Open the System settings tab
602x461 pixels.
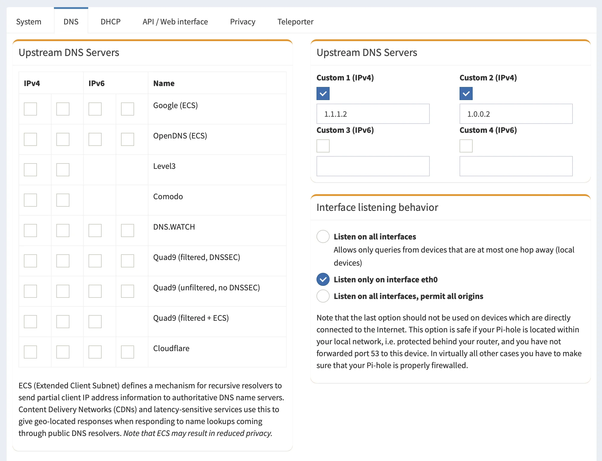[29, 22]
